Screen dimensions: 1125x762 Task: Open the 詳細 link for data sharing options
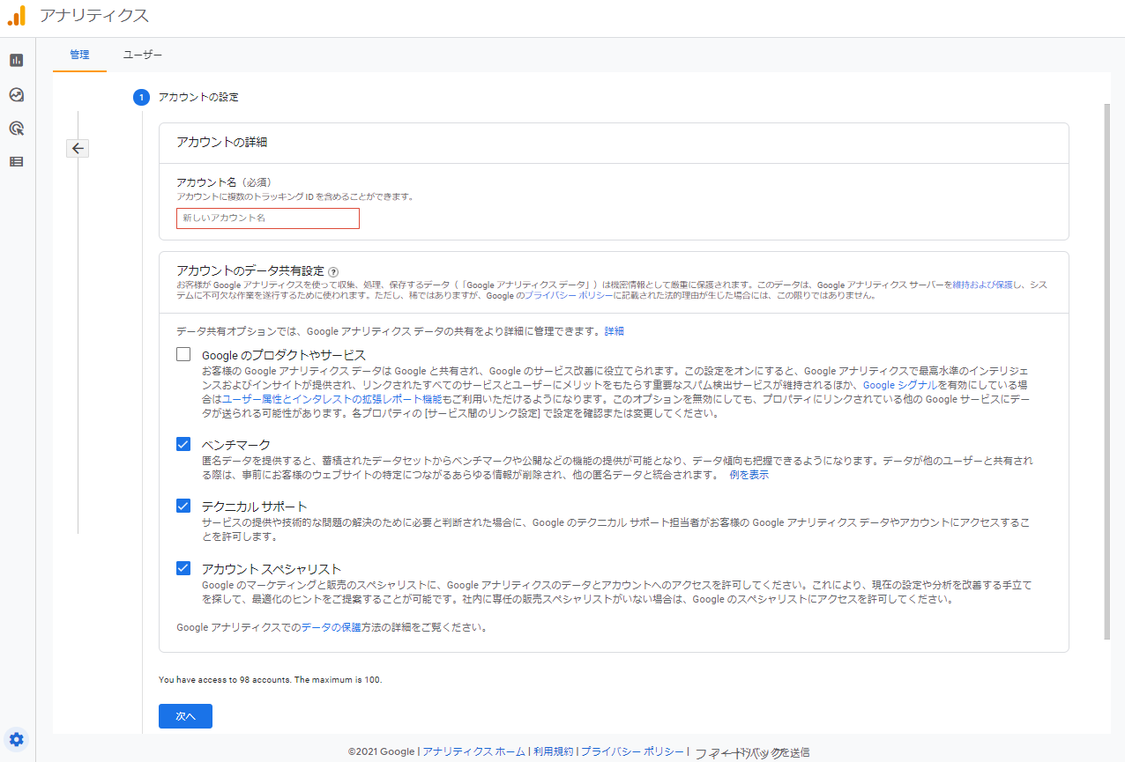click(x=615, y=331)
